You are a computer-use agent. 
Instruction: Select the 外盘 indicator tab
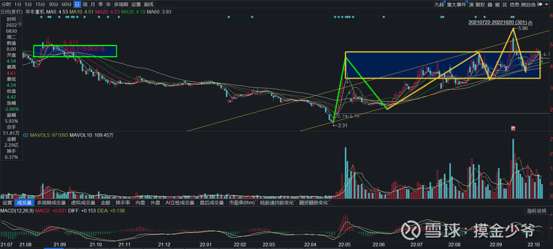(x=155, y=203)
